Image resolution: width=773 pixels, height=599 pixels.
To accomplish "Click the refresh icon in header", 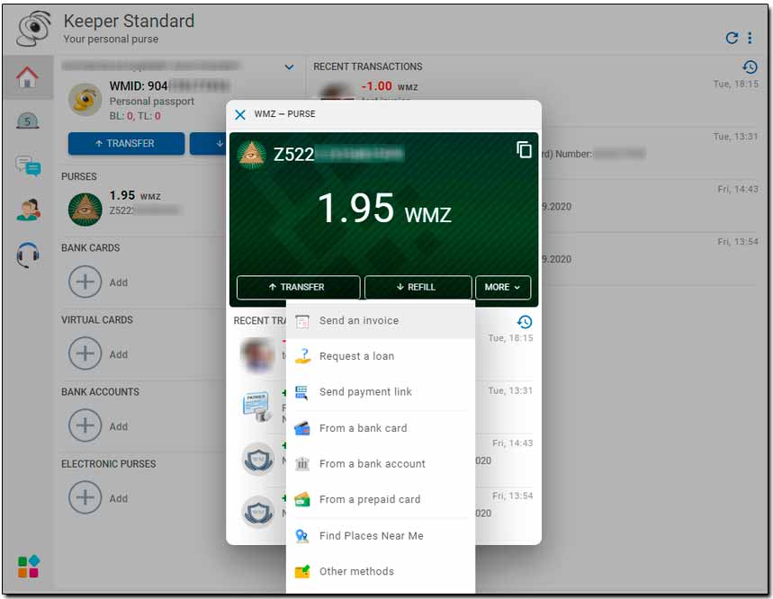I will pyautogui.click(x=733, y=38).
